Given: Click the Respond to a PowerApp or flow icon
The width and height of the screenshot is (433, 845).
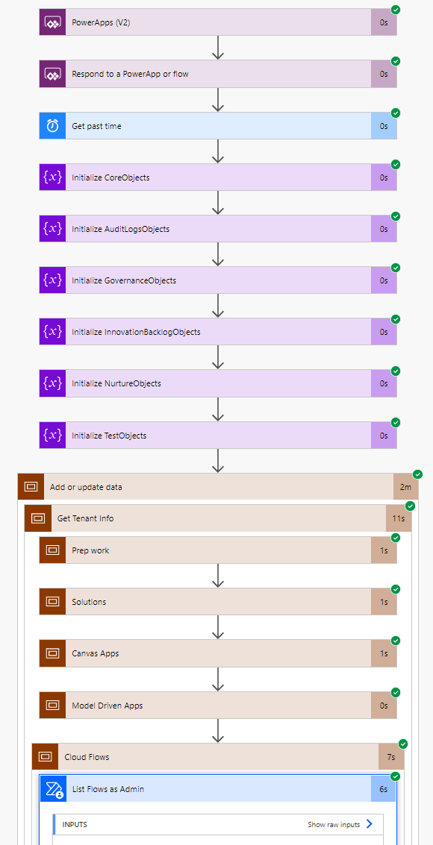Looking at the screenshot, I should pyautogui.click(x=52, y=74).
